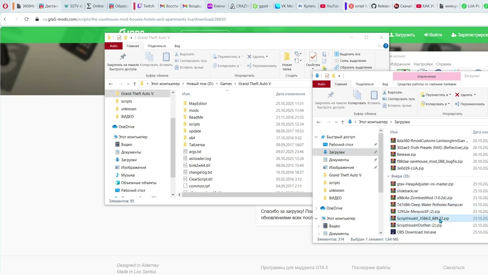Open Свойства in the Grand Theft Auto V window
This screenshot has height=275, width=488.
tap(313, 60)
